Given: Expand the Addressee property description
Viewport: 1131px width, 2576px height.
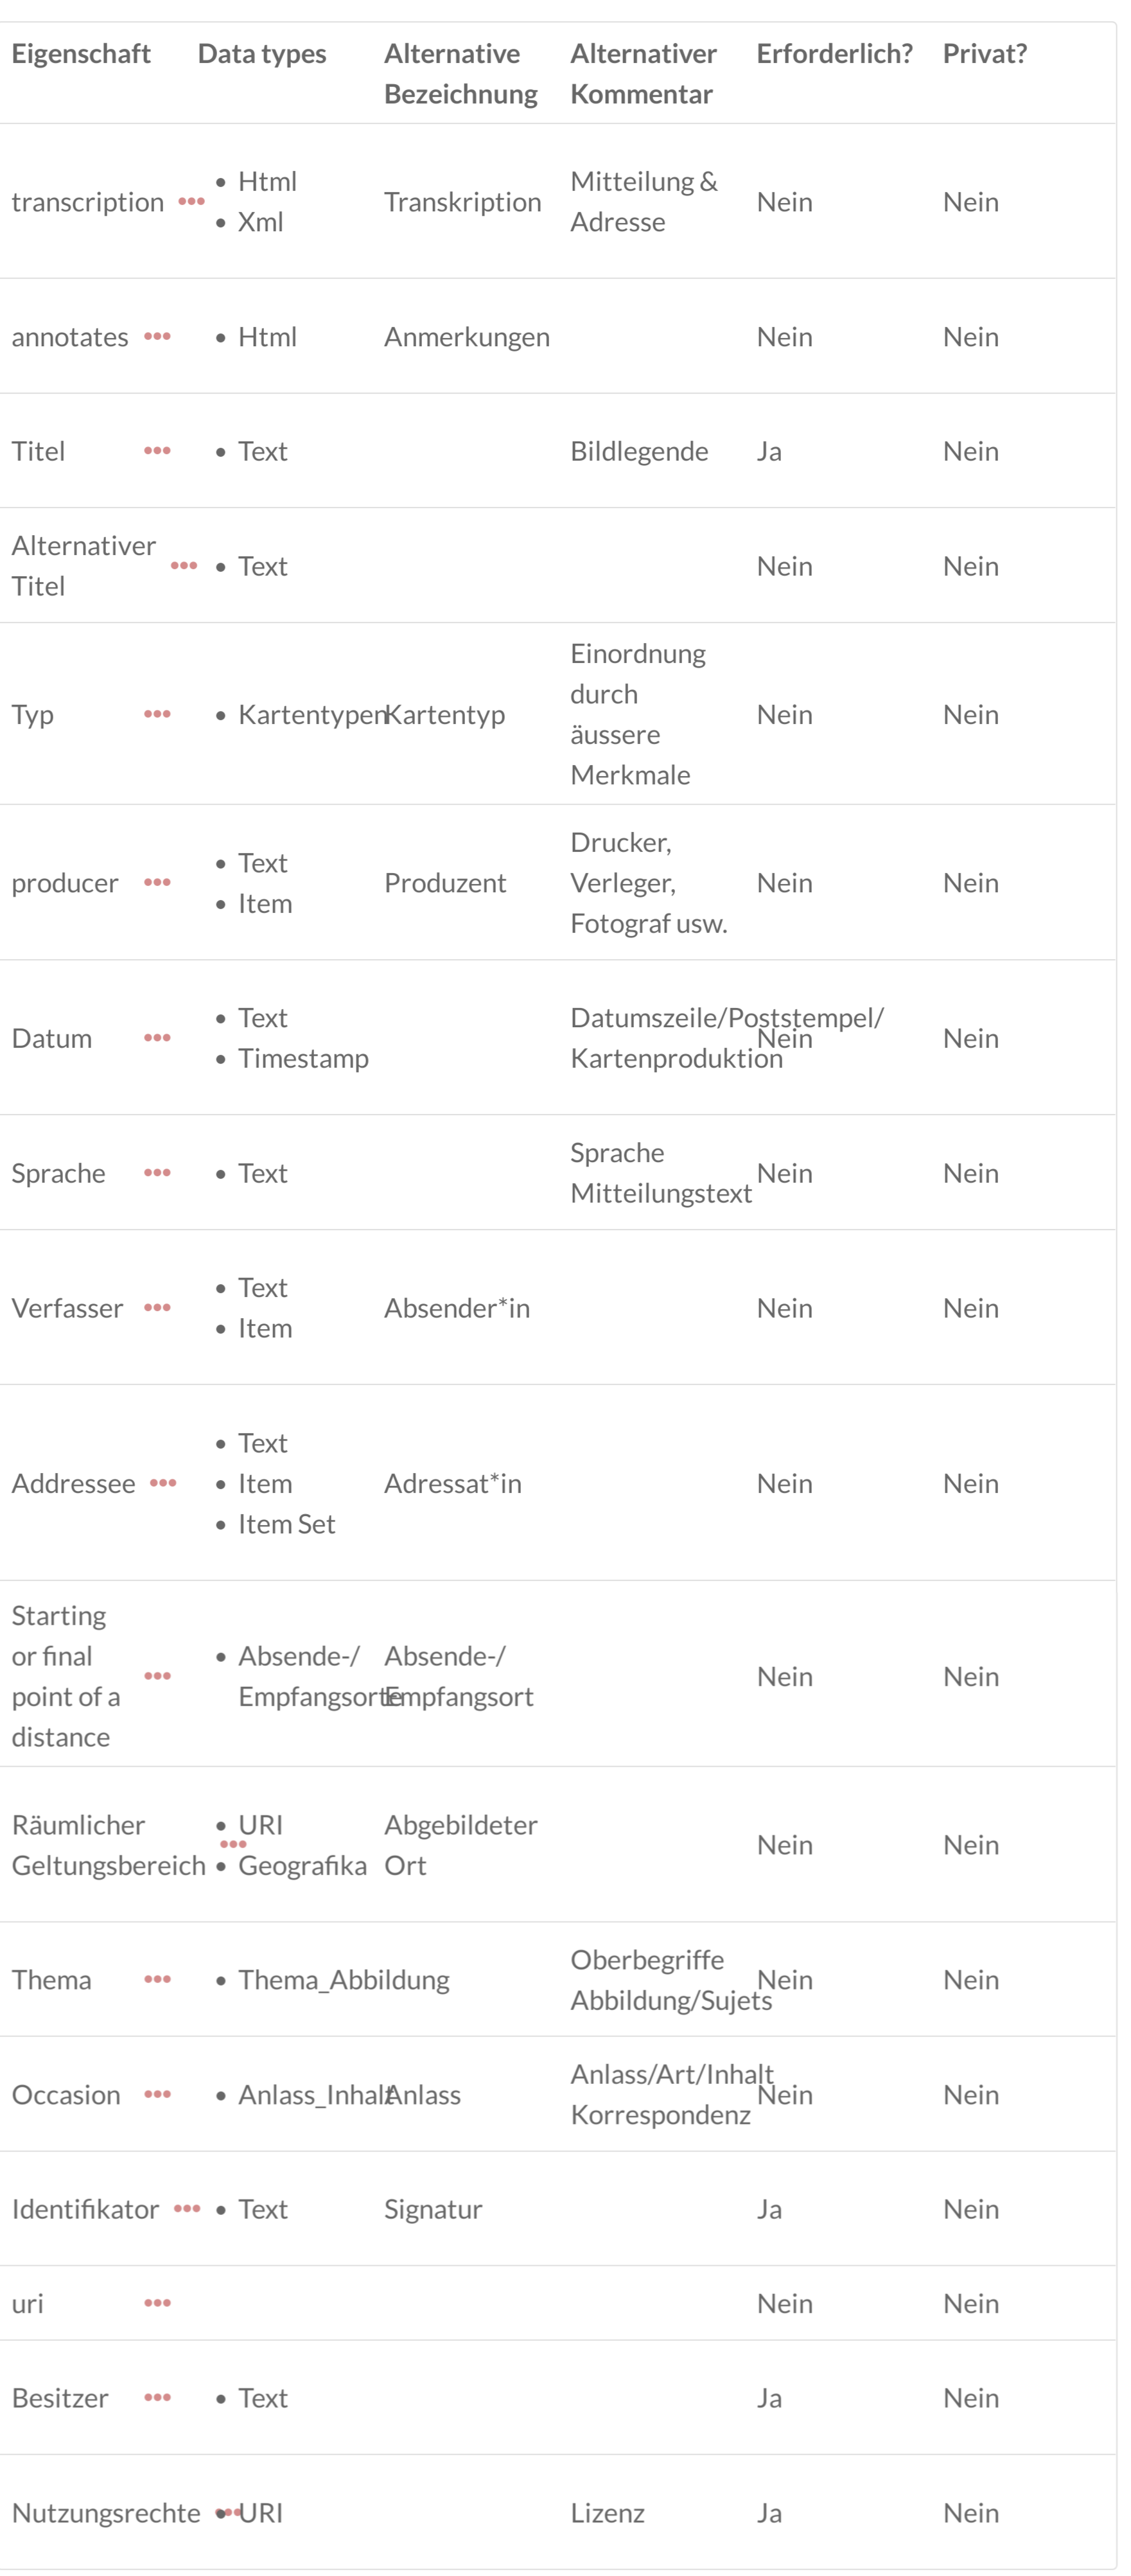Looking at the screenshot, I should pos(163,1482).
